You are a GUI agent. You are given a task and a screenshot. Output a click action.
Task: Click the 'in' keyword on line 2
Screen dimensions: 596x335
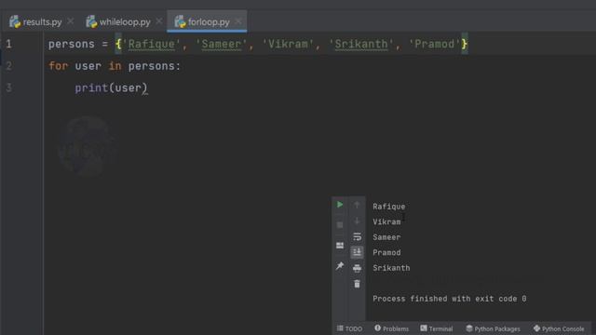pos(115,66)
